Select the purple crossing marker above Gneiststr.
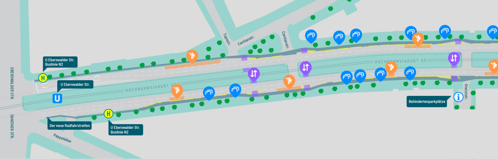 pyautogui.click(x=454, y=59)
